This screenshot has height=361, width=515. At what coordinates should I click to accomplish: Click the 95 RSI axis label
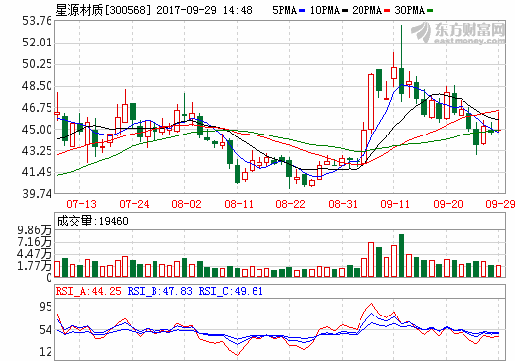pyautogui.click(x=46, y=307)
